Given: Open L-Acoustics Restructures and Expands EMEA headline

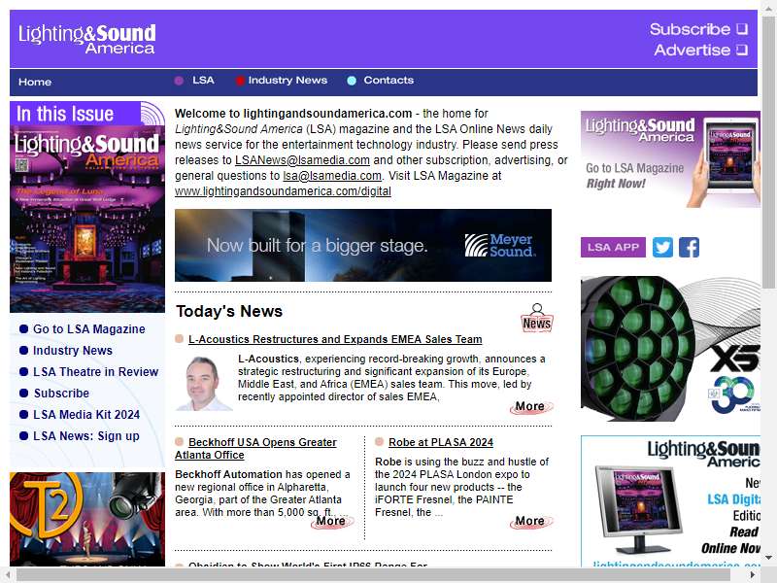Looking at the screenshot, I should coord(335,339).
